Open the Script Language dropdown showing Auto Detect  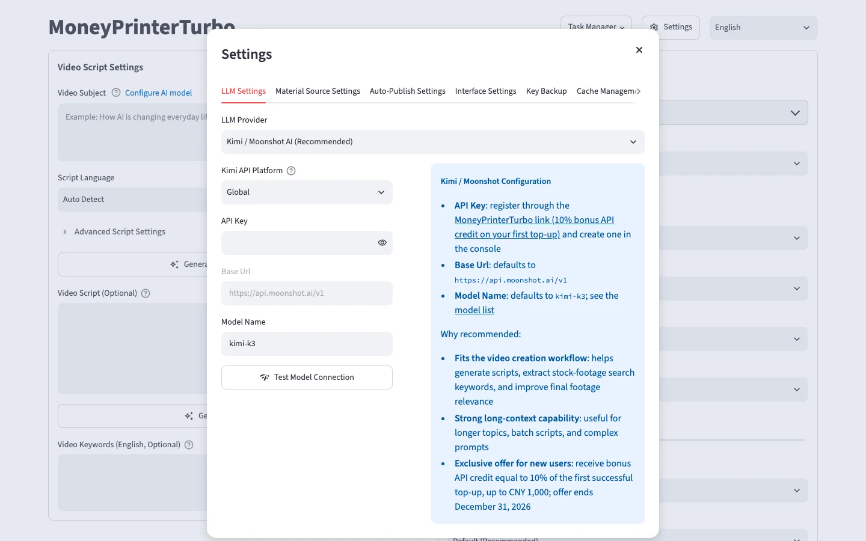(134, 200)
